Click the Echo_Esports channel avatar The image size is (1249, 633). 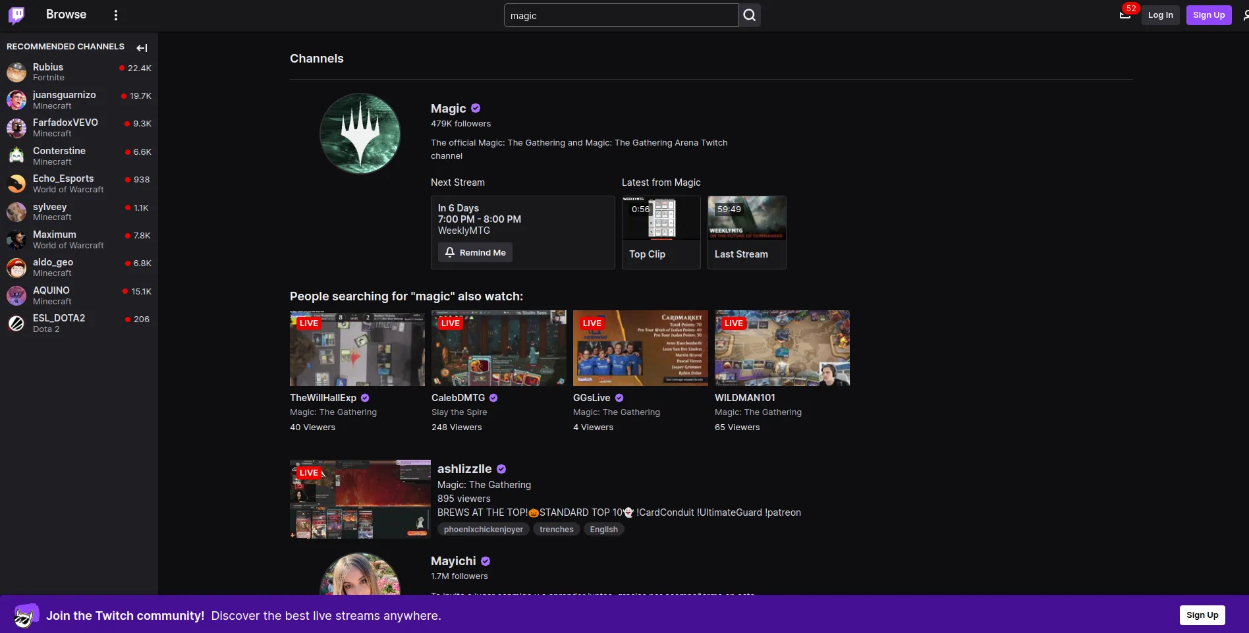pyautogui.click(x=16, y=184)
